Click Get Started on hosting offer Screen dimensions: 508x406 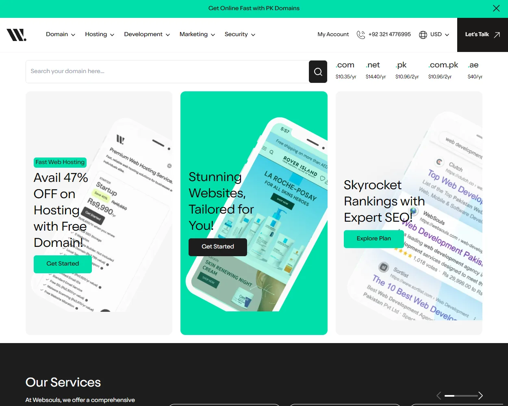pos(63,264)
